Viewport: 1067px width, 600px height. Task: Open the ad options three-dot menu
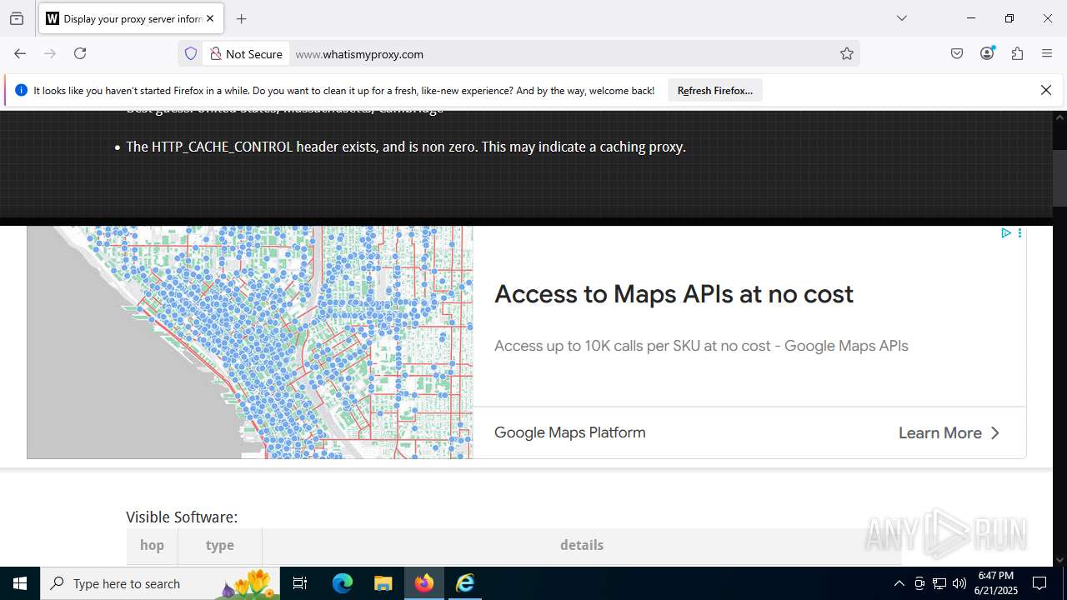(1019, 233)
